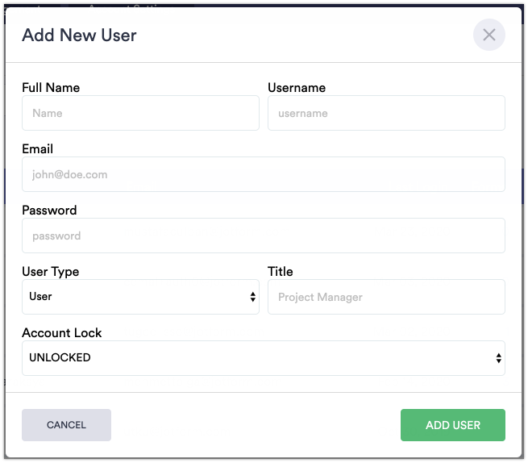Click the Full Name label text

tap(51, 87)
